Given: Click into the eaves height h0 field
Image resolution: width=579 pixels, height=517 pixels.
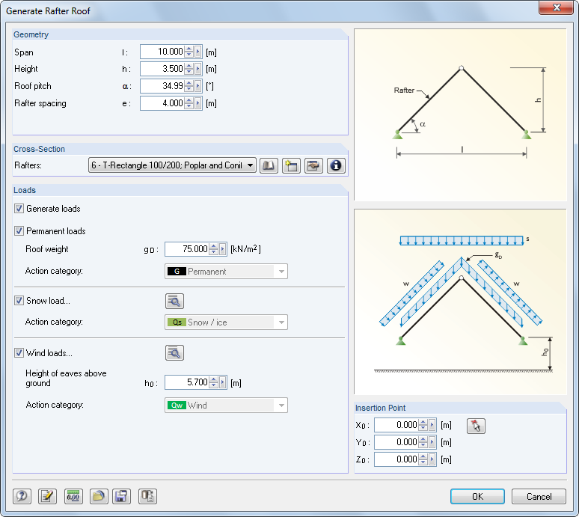Looking at the screenshot, I should pyautogui.click(x=187, y=382).
